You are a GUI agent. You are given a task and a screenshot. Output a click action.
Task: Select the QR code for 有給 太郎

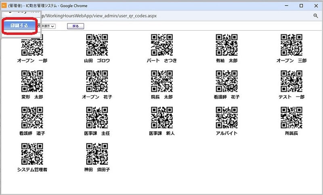[x=227, y=45]
